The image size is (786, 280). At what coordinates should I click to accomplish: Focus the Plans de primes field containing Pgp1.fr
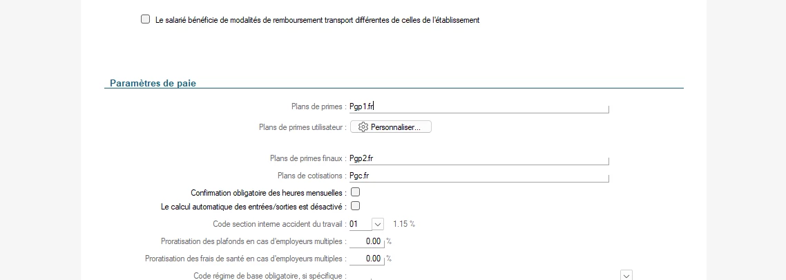click(x=478, y=106)
